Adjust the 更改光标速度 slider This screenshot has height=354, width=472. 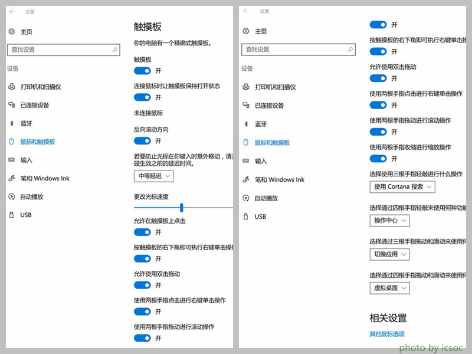[181, 208]
